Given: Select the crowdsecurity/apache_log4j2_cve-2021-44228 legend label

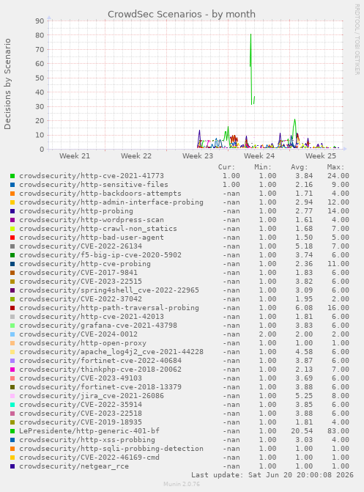Looking at the screenshot, I should (x=111, y=352).
